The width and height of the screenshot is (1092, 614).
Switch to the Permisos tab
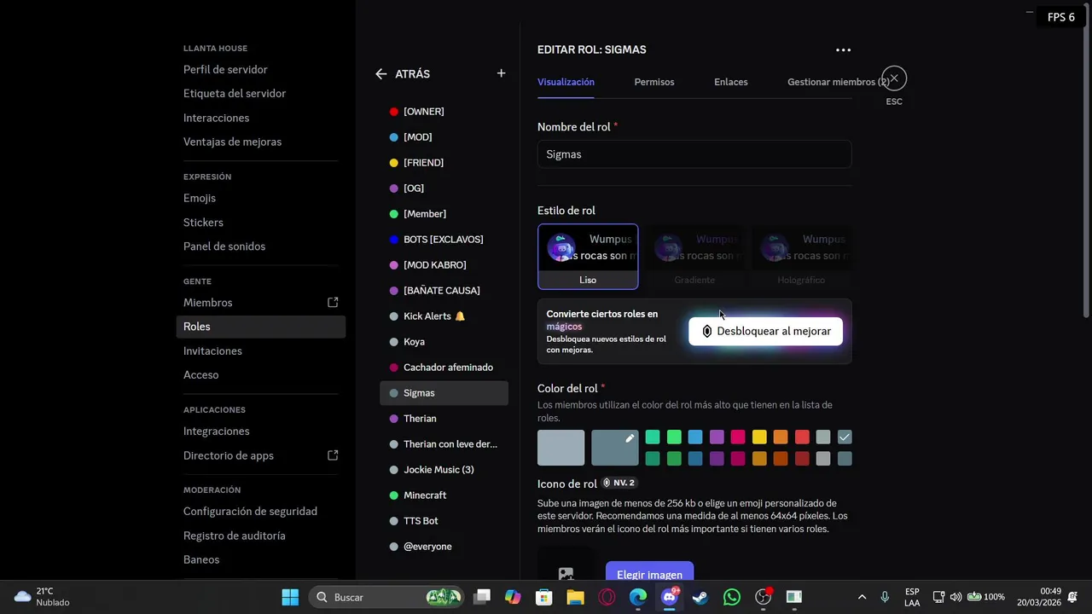pos(654,82)
